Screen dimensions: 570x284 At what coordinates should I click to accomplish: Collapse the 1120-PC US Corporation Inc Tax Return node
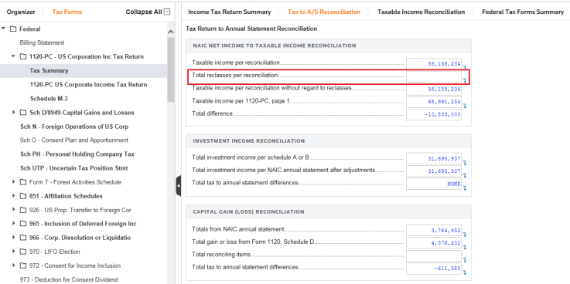(13, 56)
